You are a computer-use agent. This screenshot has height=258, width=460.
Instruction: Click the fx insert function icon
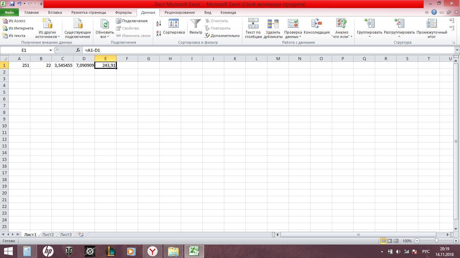pyautogui.click(x=78, y=50)
